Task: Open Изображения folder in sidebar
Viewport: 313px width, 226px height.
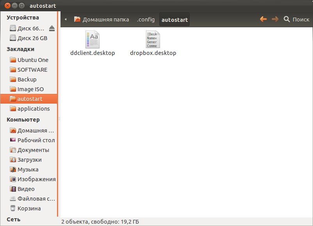Action: click(x=29, y=179)
